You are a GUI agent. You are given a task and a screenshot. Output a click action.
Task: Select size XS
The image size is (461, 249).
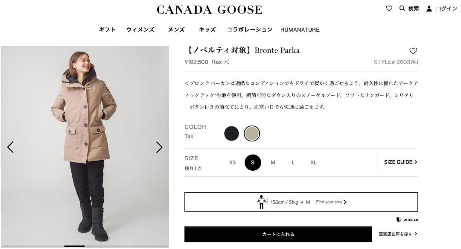point(232,163)
